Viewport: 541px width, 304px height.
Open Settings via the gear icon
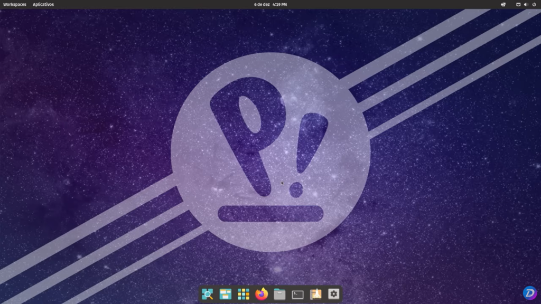[x=333, y=294]
